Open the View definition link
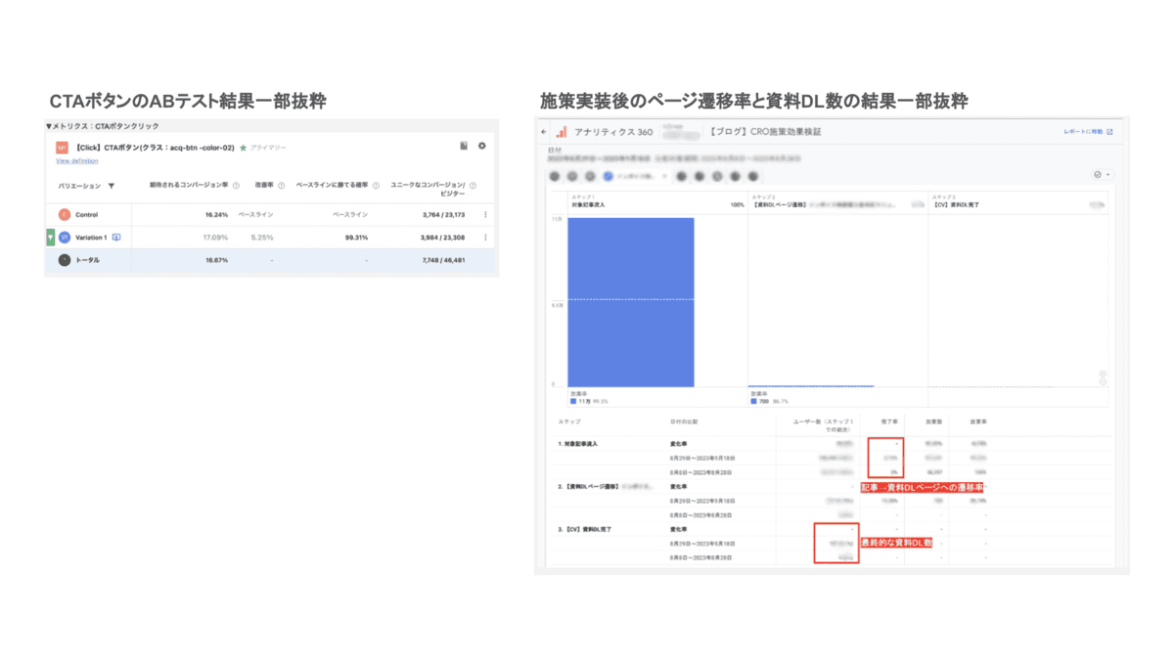1174x660 pixels. (76, 160)
